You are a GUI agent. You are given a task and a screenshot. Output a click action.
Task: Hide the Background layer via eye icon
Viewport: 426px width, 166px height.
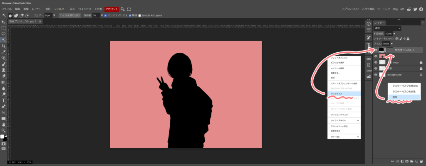pos(376,75)
